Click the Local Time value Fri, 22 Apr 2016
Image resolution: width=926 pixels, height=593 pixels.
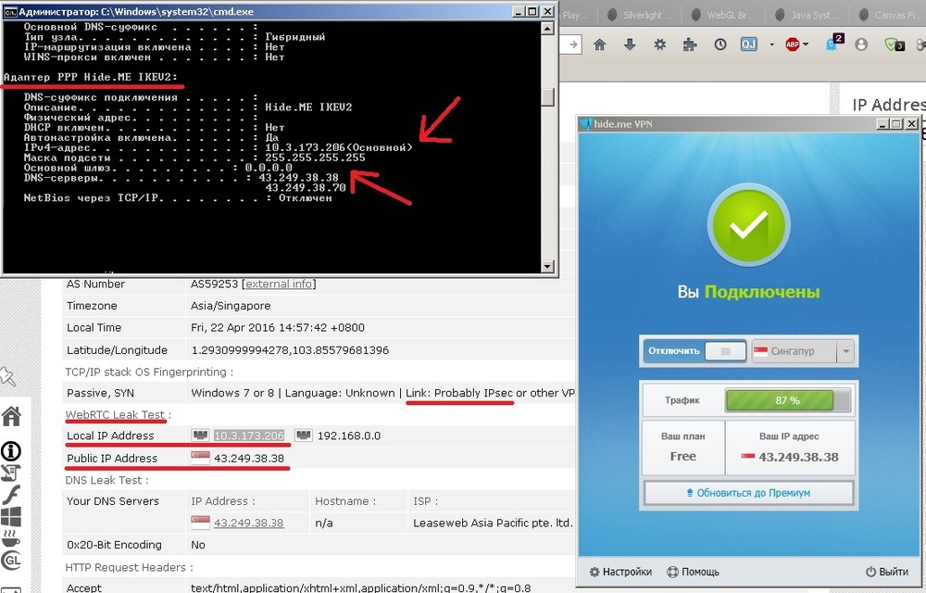(x=278, y=328)
